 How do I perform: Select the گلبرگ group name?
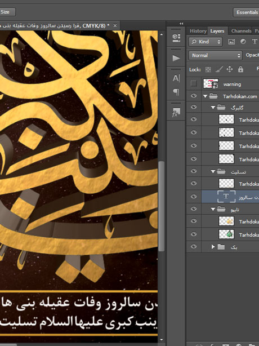coord(237,108)
